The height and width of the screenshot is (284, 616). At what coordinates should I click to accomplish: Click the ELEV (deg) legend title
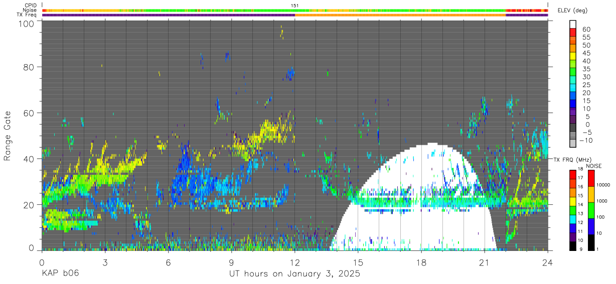(572, 11)
